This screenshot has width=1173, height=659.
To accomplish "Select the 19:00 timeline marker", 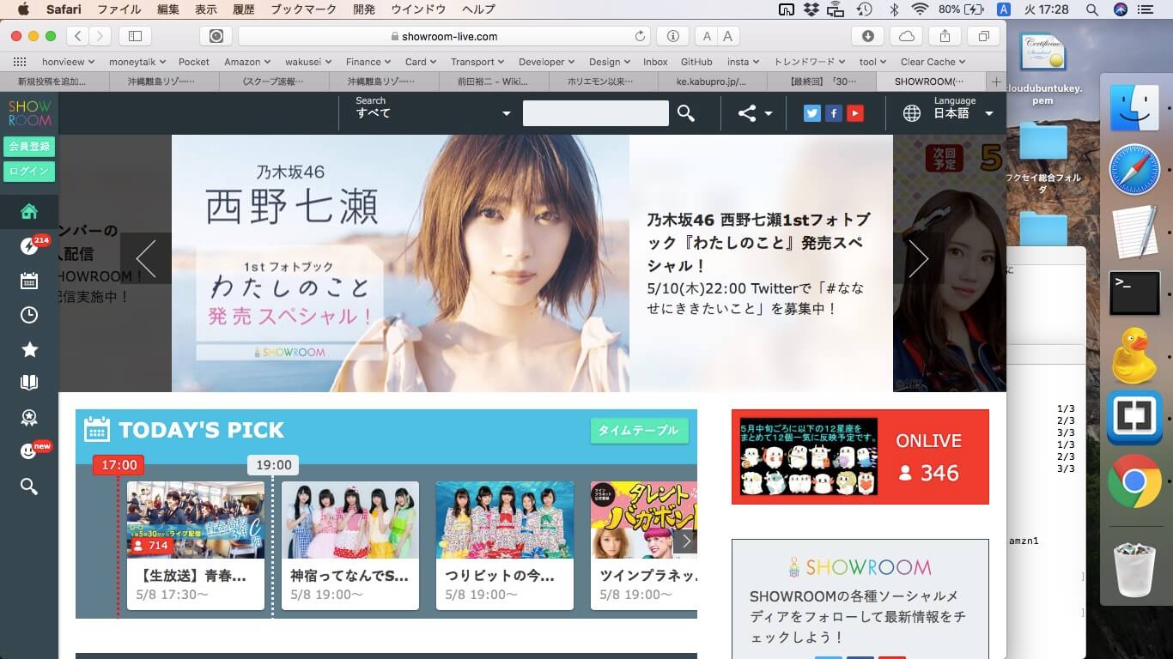I will point(273,465).
